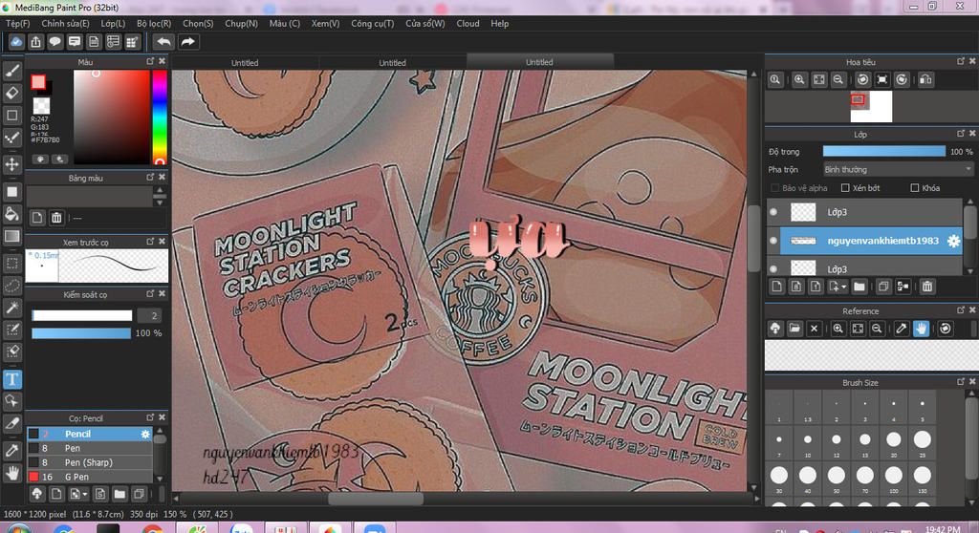
Task: Open the Pha trộn blend mode dropdown
Action: (x=897, y=169)
